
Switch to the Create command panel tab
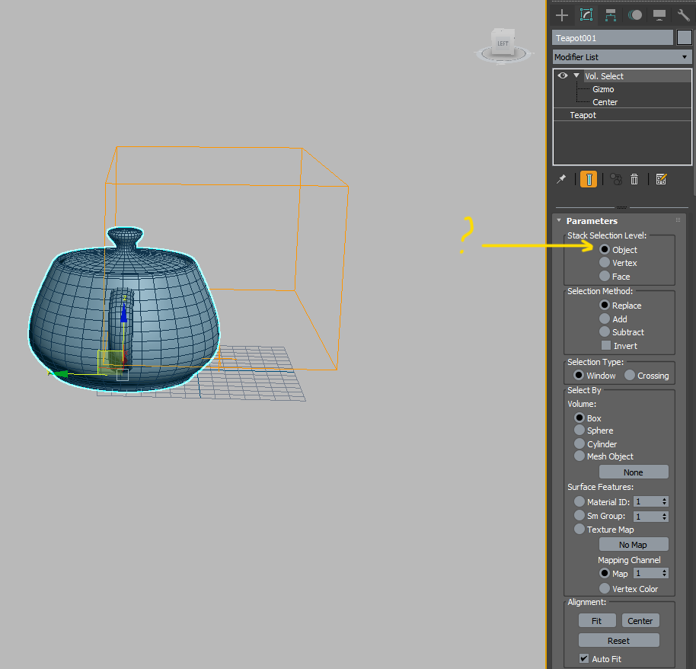pyautogui.click(x=561, y=14)
